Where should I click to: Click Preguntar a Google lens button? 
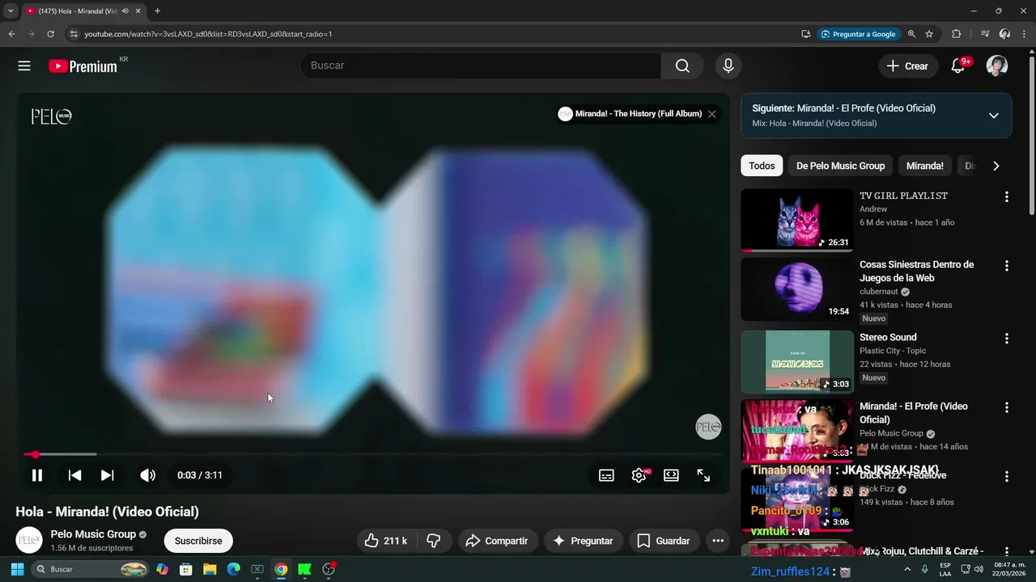pos(858,34)
